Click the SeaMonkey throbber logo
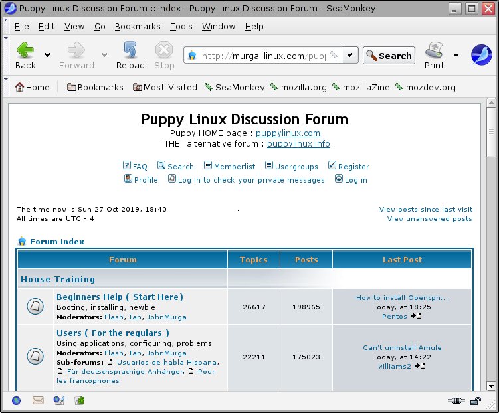This screenshot has height=413, width=499. coord(481,55)
